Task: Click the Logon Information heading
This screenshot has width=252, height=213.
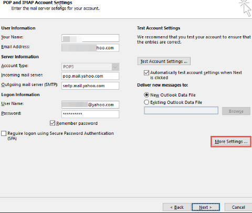Action: [x=20, y=94]
